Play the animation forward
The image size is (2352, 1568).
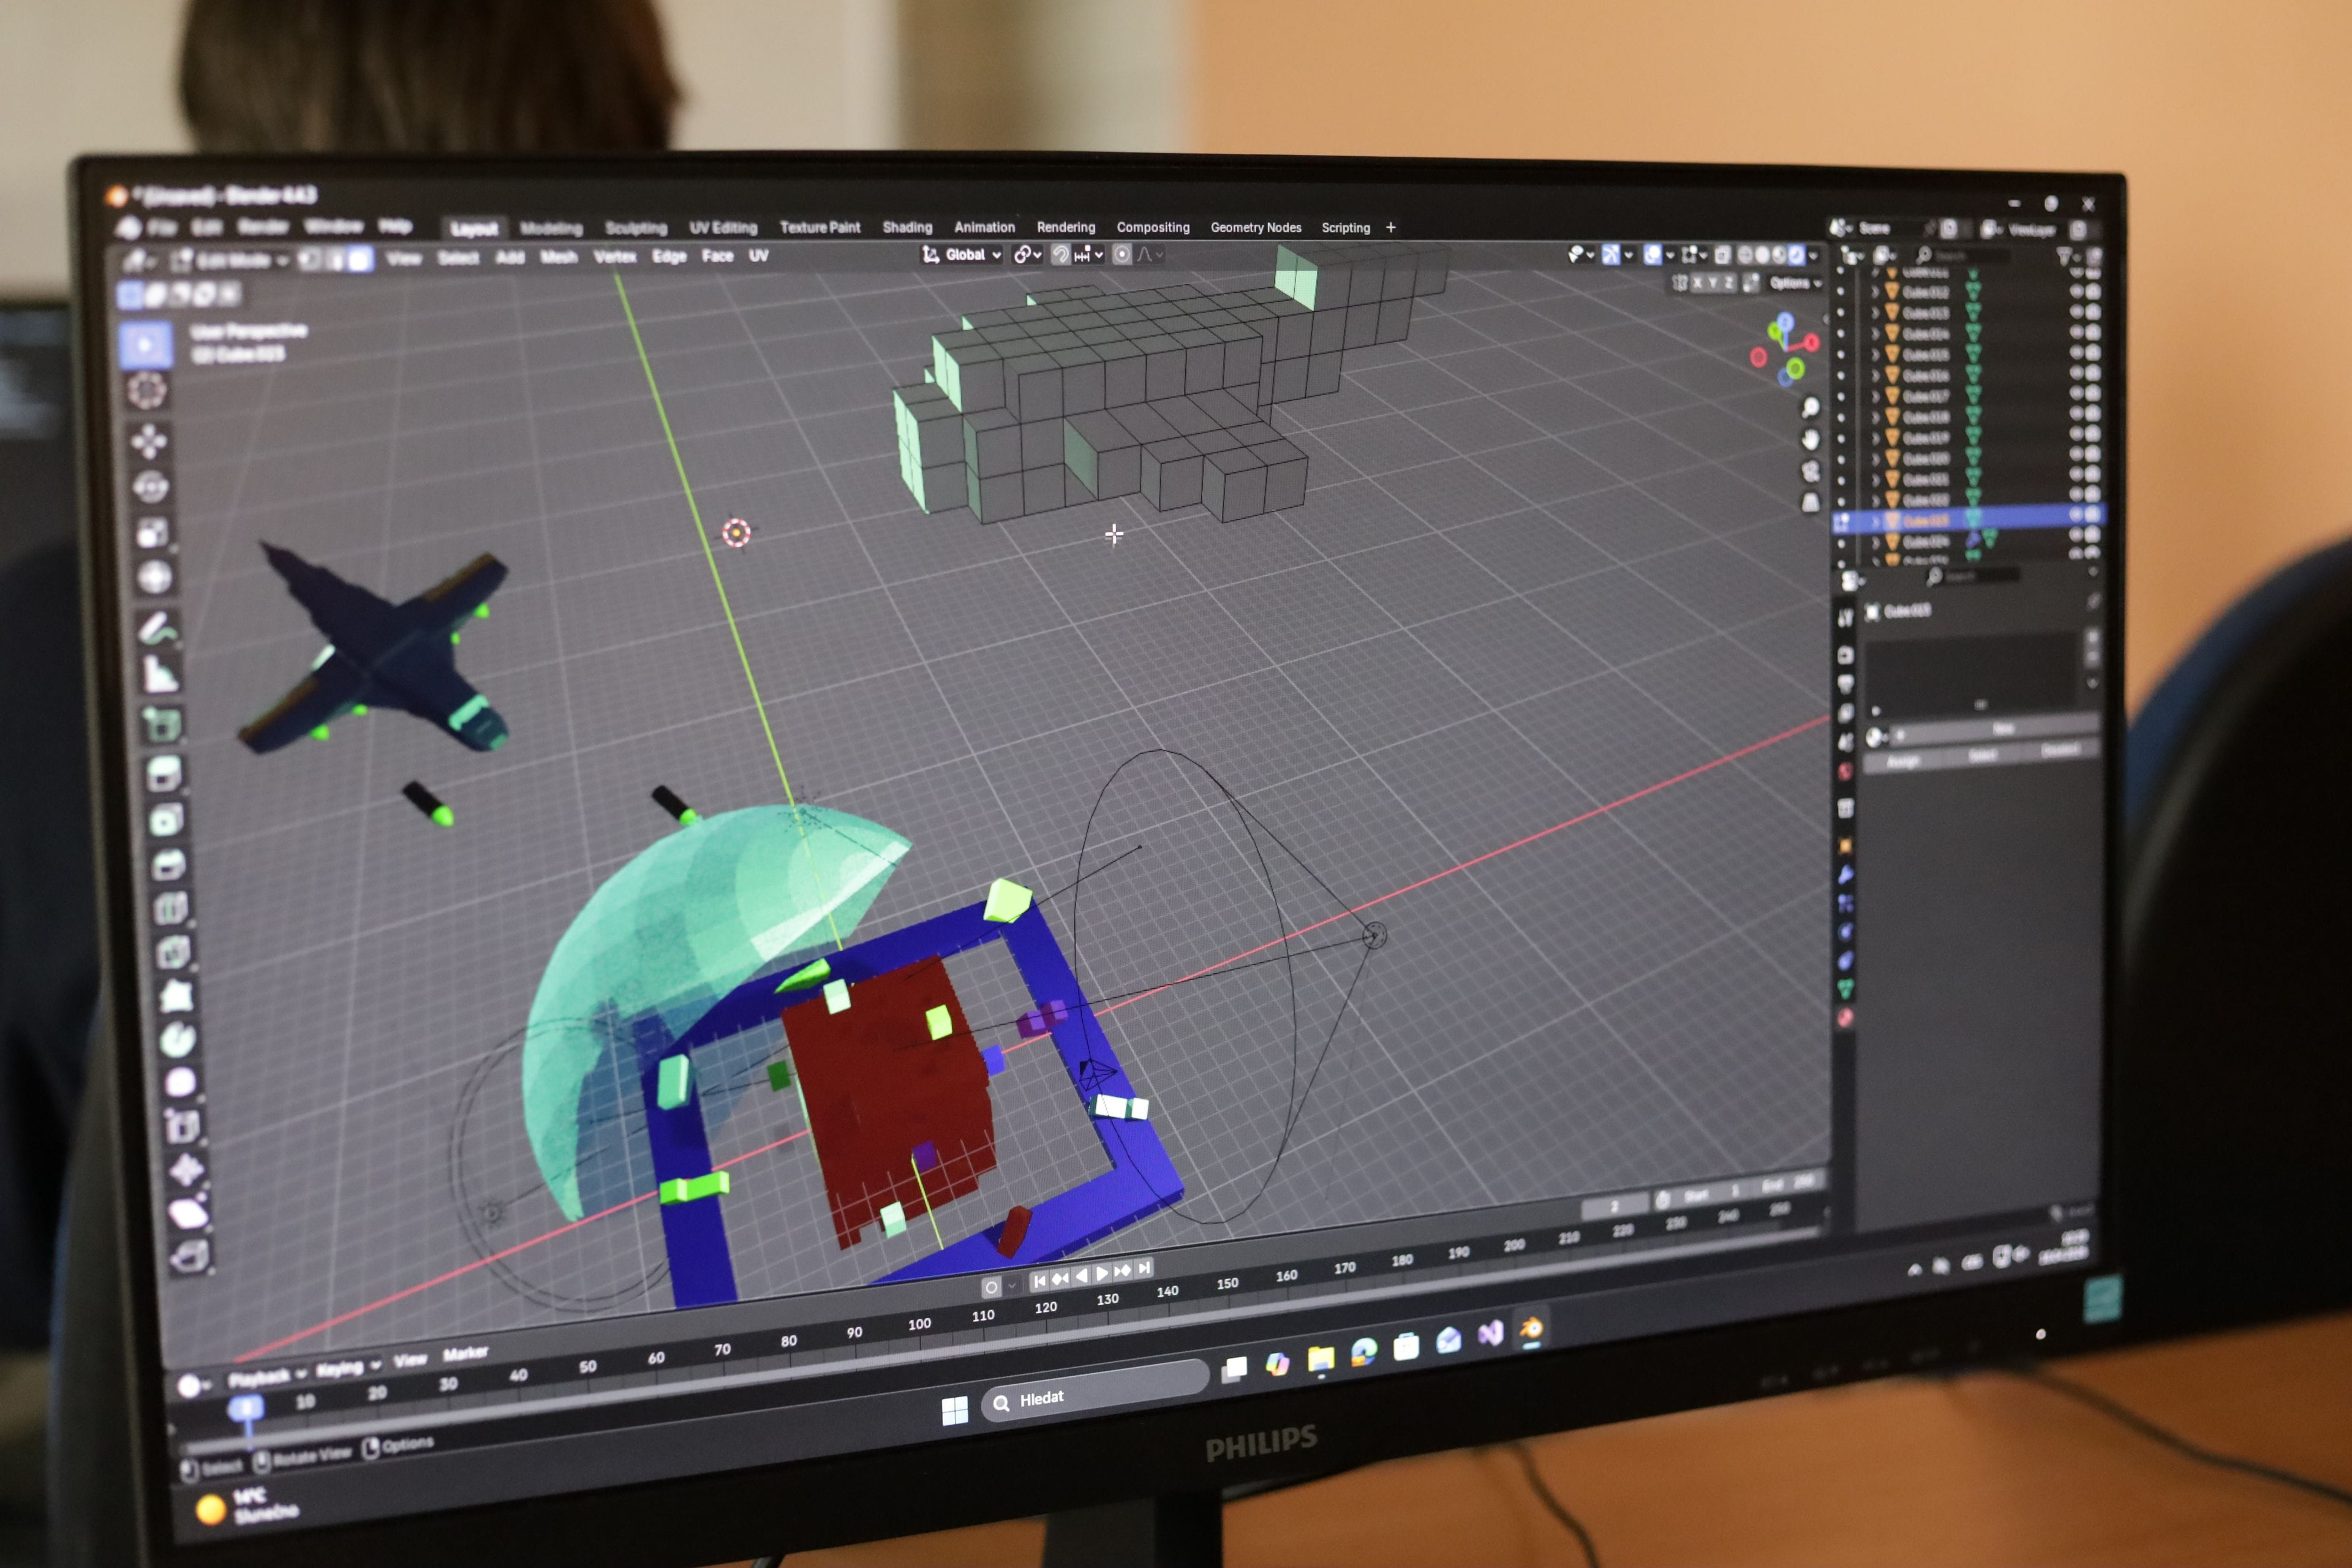[1101, 1273]
